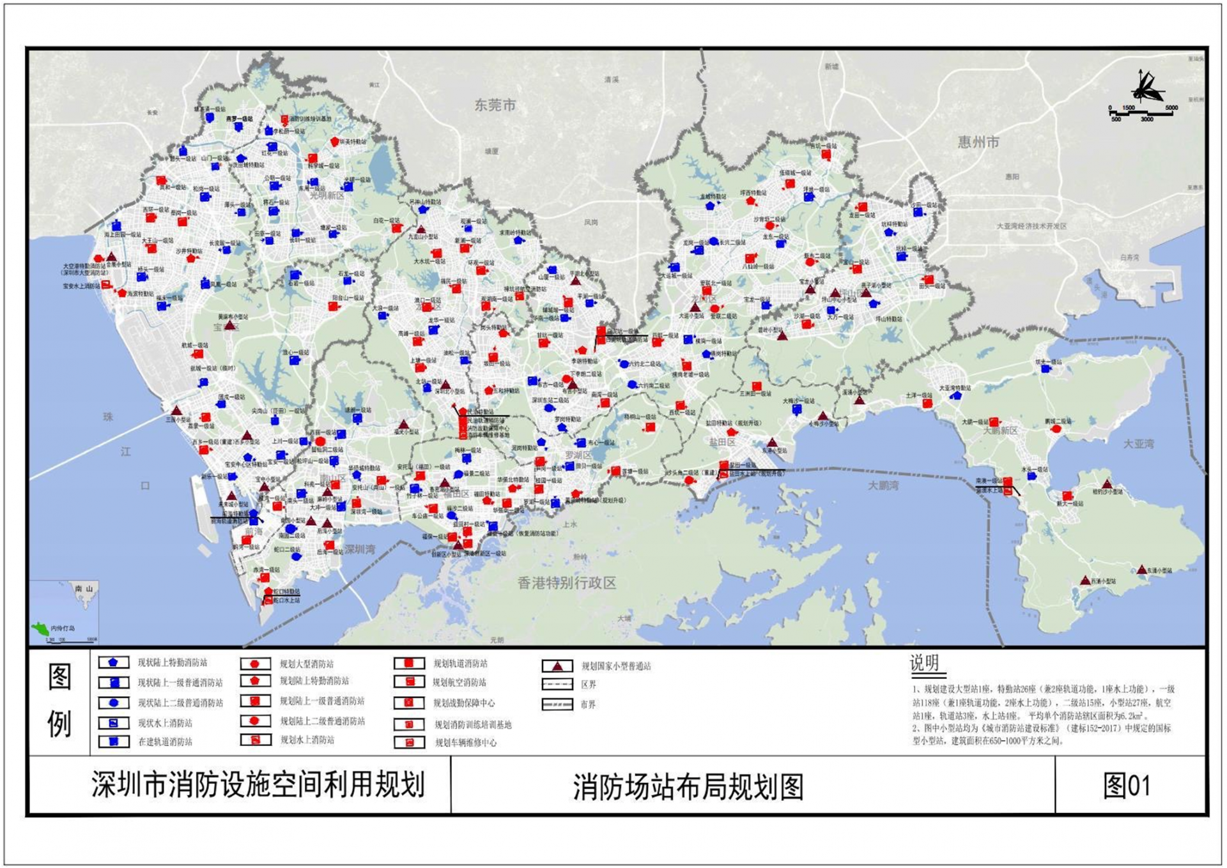The width and height of the screenshot is (1227, 868).
Task: Click the 香港特别行政区 map label
Action: point(567,582)
